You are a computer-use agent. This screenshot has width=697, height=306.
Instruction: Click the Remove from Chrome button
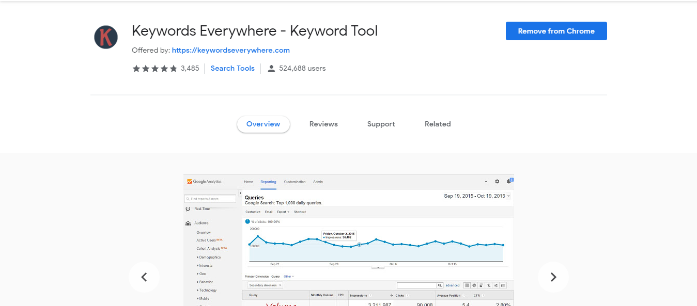point(556,31)
